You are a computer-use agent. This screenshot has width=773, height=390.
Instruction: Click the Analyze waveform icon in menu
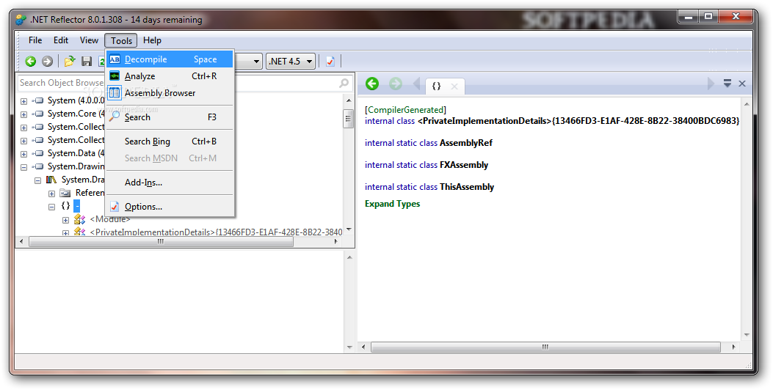pyautogui.click(x=115, y=76)
